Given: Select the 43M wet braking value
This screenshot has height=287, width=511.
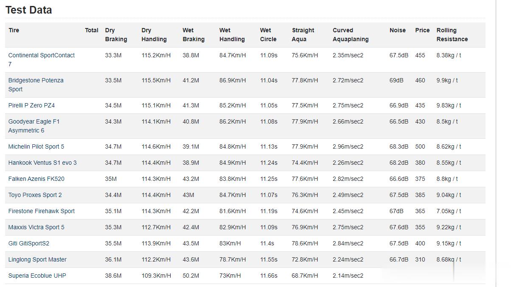Looking at the screenshot, I should (188, 195).
